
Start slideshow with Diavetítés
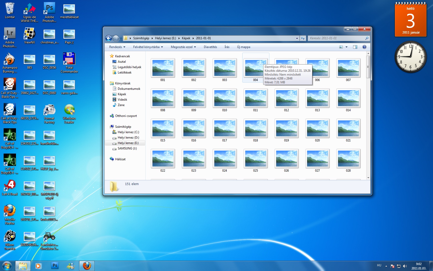(210, 47)
